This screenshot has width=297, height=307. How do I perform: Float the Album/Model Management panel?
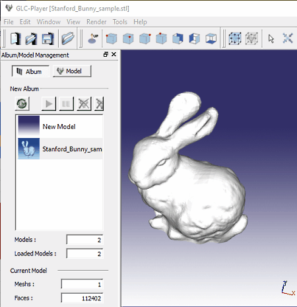coord(106,54)
